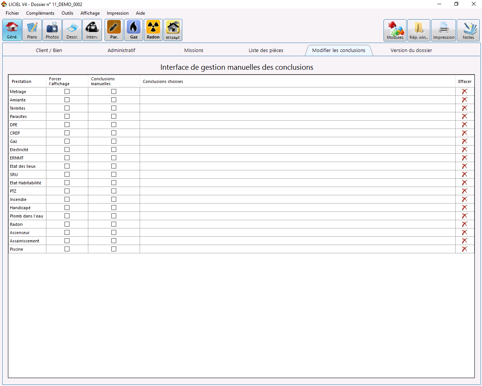Image resolution: width=482 pixels, height=386 pixels.
Task: Open the Compléments menu
Action: coord(40,13)
